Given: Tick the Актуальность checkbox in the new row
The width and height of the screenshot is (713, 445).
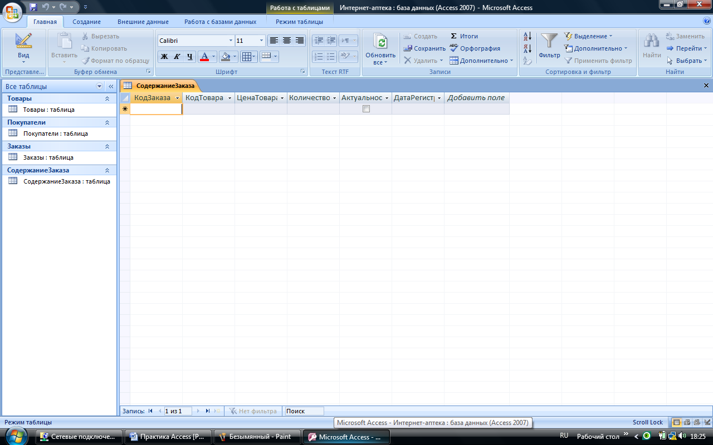Looking at the screenshot, I should pos(366,109).
